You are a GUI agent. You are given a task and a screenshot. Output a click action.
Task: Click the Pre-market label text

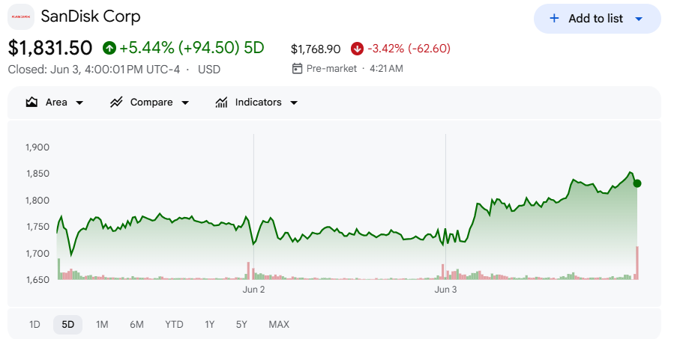(x=331, y=69)
